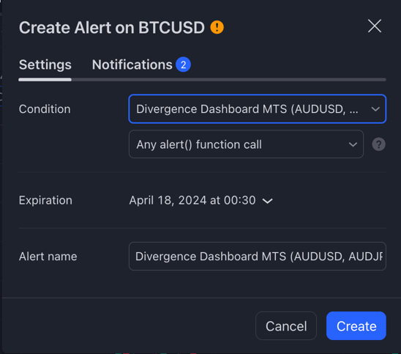Switch to the Settings tab
Image resolution: width=401 pixels, height=354 pixels.
45,64
